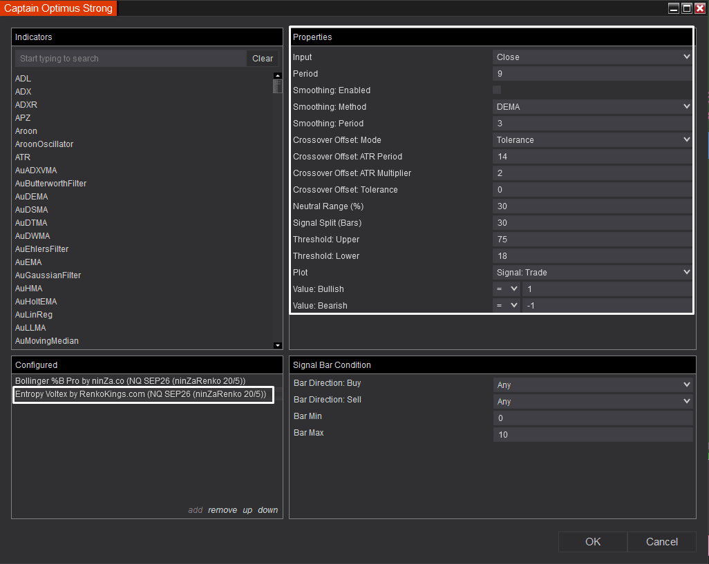The width and height of the screenshot is (709, 564).
Task: Select AuGaussianFilter in the indicators list
Action: click(x=48, y=275)
